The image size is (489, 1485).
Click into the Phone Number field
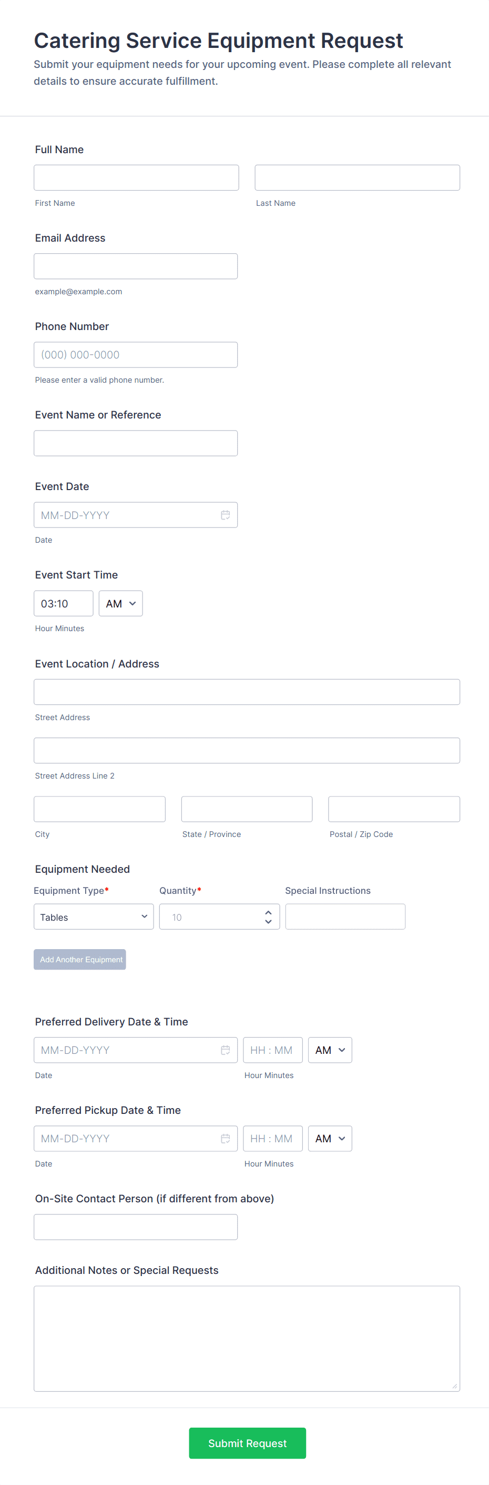point(135,354)
